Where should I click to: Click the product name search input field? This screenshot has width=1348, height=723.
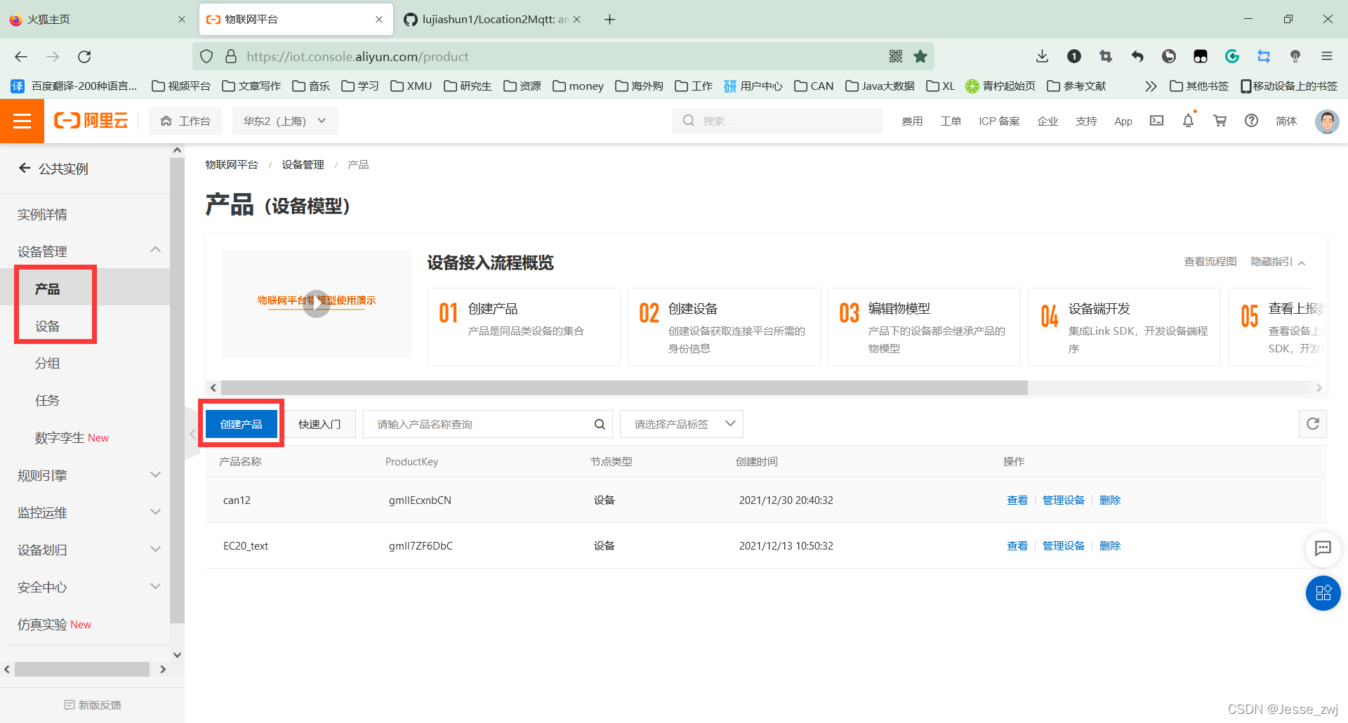(477, 423)
